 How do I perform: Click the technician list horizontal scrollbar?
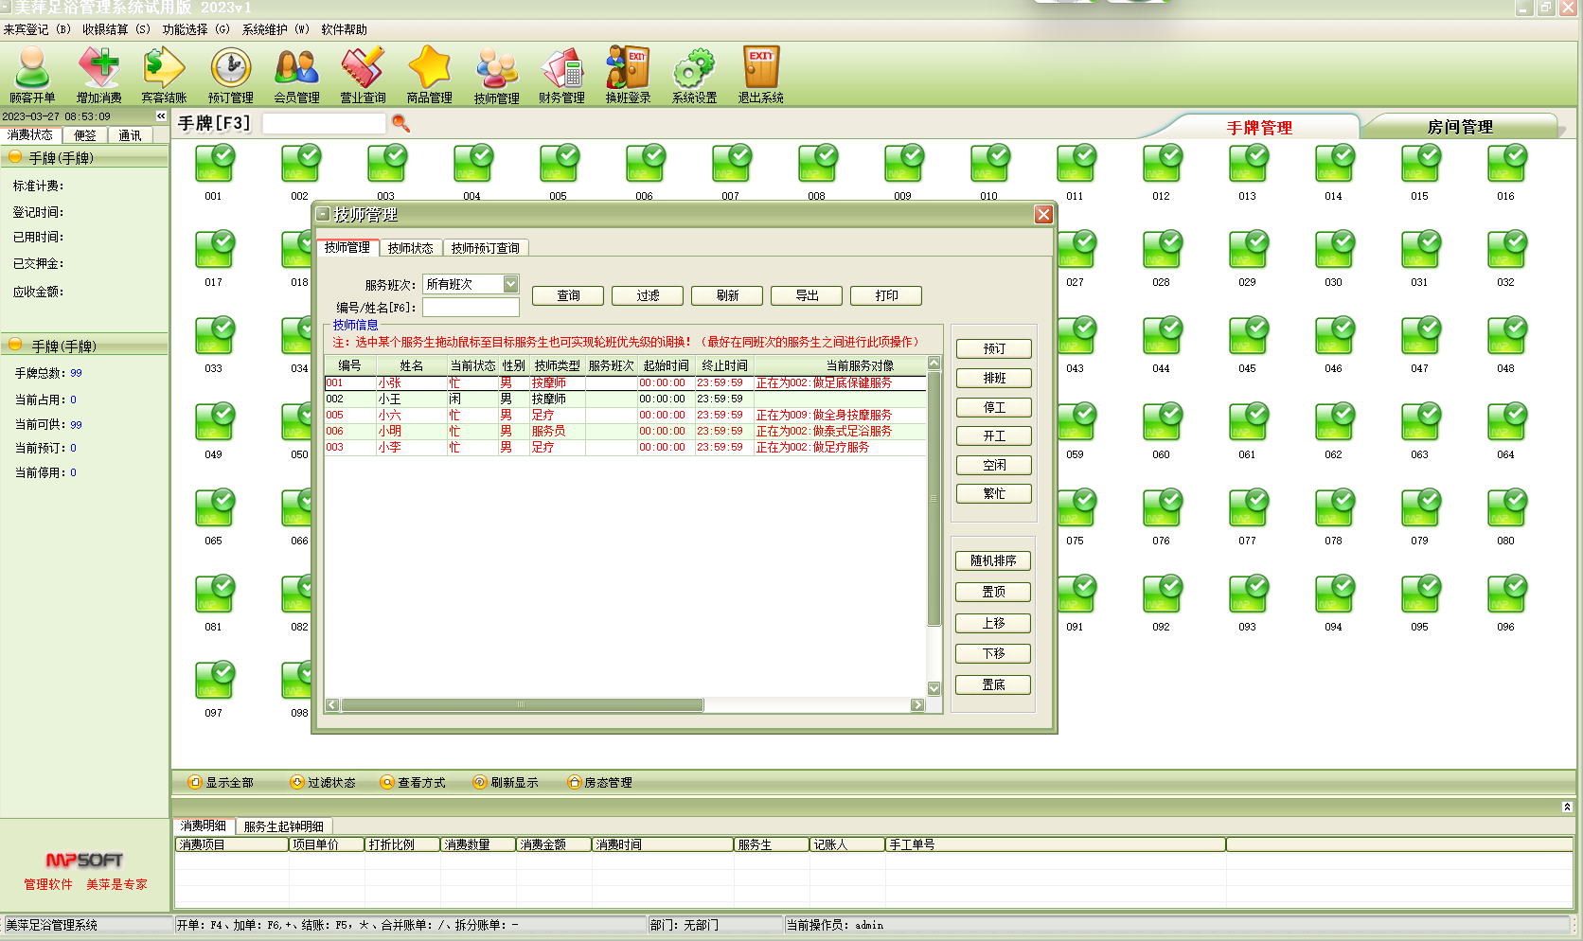(522, 705)
